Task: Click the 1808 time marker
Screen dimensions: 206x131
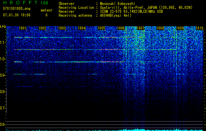Action: (x=160, y=28)
